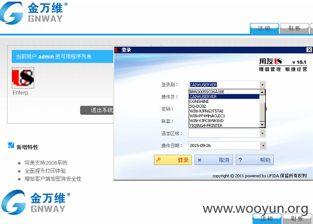Open the 操作日期 date dropdown arrow
Image resolution: width=313 pixels, height=224 pixels.
point(263,146)
